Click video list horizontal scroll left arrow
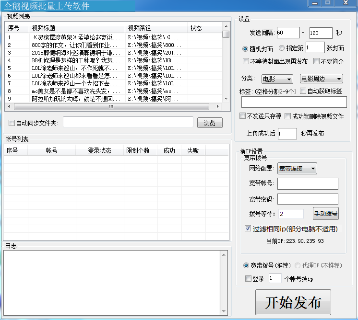Screen dimensions: 358x320 tap(9, 106)
